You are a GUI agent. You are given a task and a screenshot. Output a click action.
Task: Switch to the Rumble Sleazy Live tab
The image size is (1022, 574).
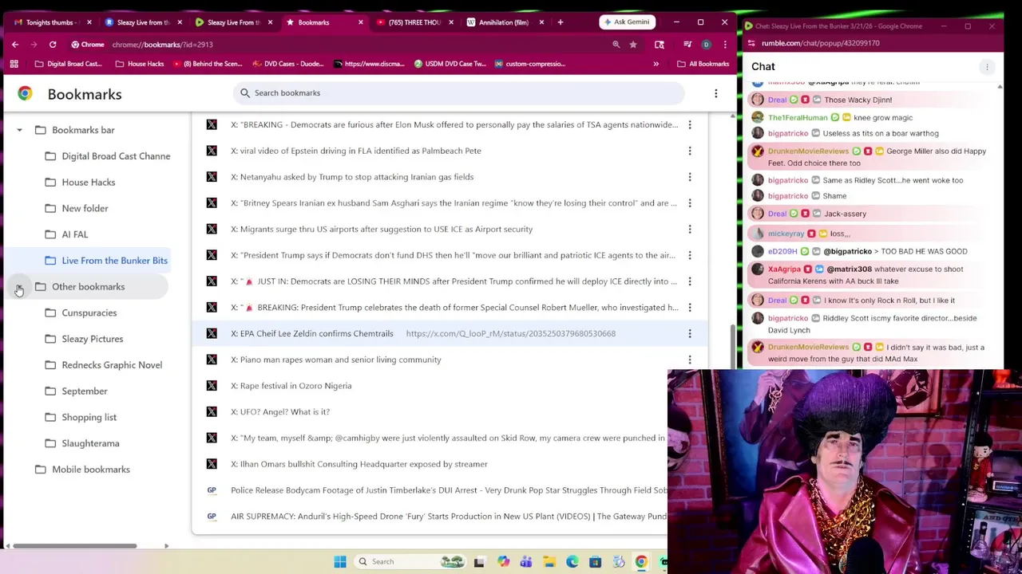click(233, 22)
